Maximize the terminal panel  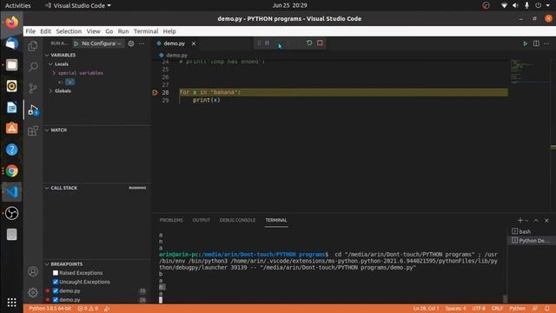536,220
